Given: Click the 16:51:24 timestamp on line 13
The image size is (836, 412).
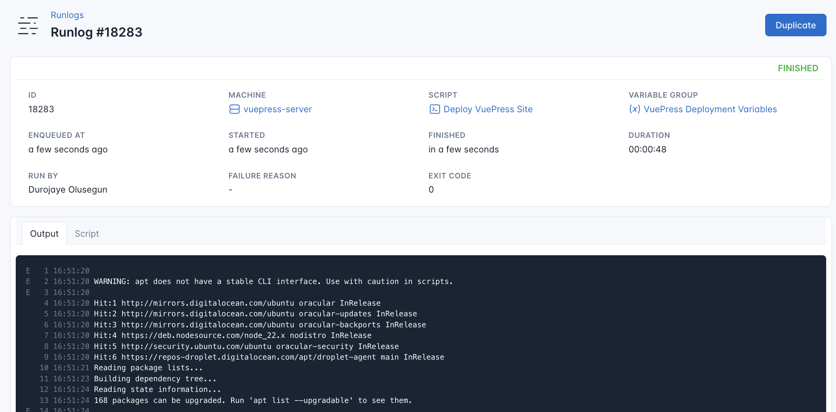Looking at the screenshot, I should [x=71, y=400].
